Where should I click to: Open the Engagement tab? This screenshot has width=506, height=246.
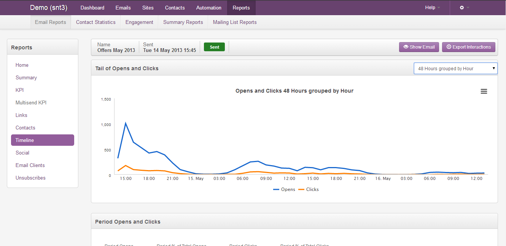pyautogui.click(x=139, y=22)
